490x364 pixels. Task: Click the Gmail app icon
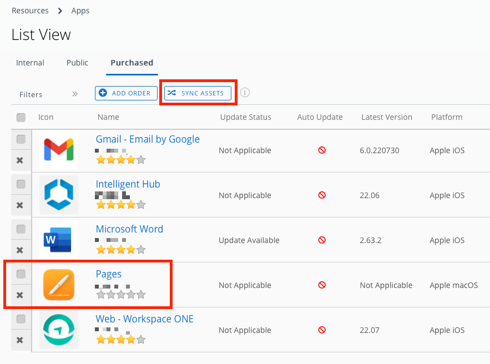pyautogui.click(x=58, y=150)
